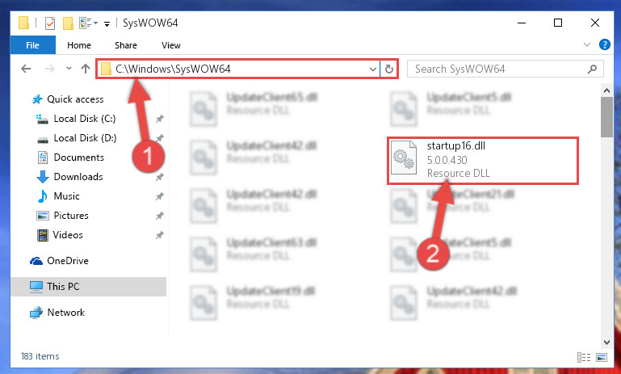
Task: Switch to the View ribbon tab
Action: pyautogui.click(x=170, y=45)
